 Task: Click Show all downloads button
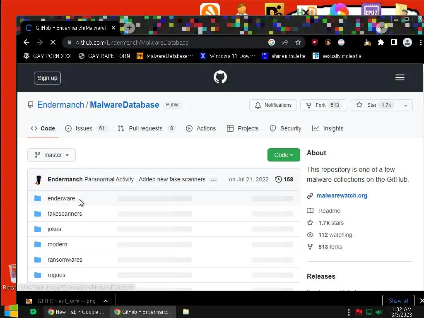click(x=398, y=301)
